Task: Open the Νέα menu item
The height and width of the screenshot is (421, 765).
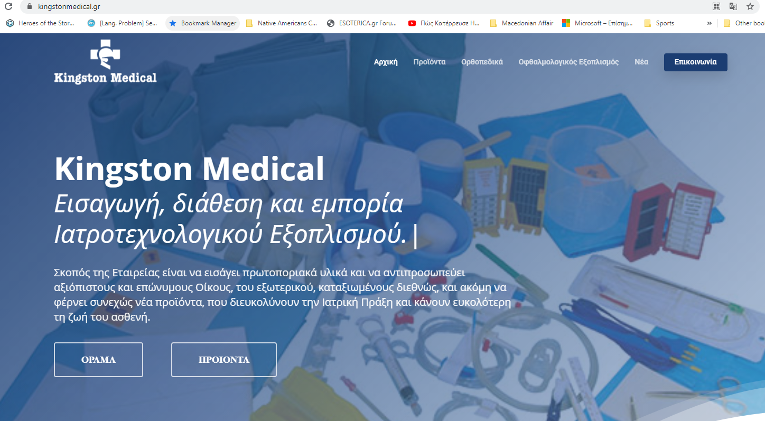Action: [641, 62]
